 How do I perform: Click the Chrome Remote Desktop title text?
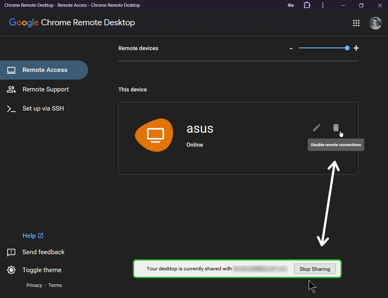click(88, 22)
